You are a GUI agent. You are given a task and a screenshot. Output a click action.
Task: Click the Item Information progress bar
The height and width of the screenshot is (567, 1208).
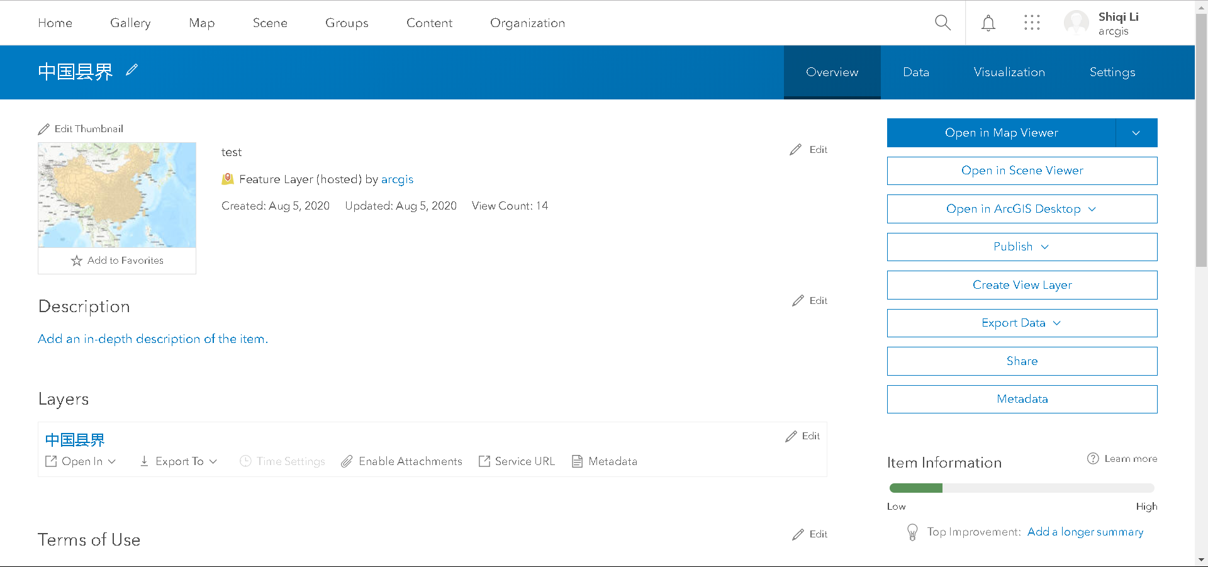tap(1022, 488)
